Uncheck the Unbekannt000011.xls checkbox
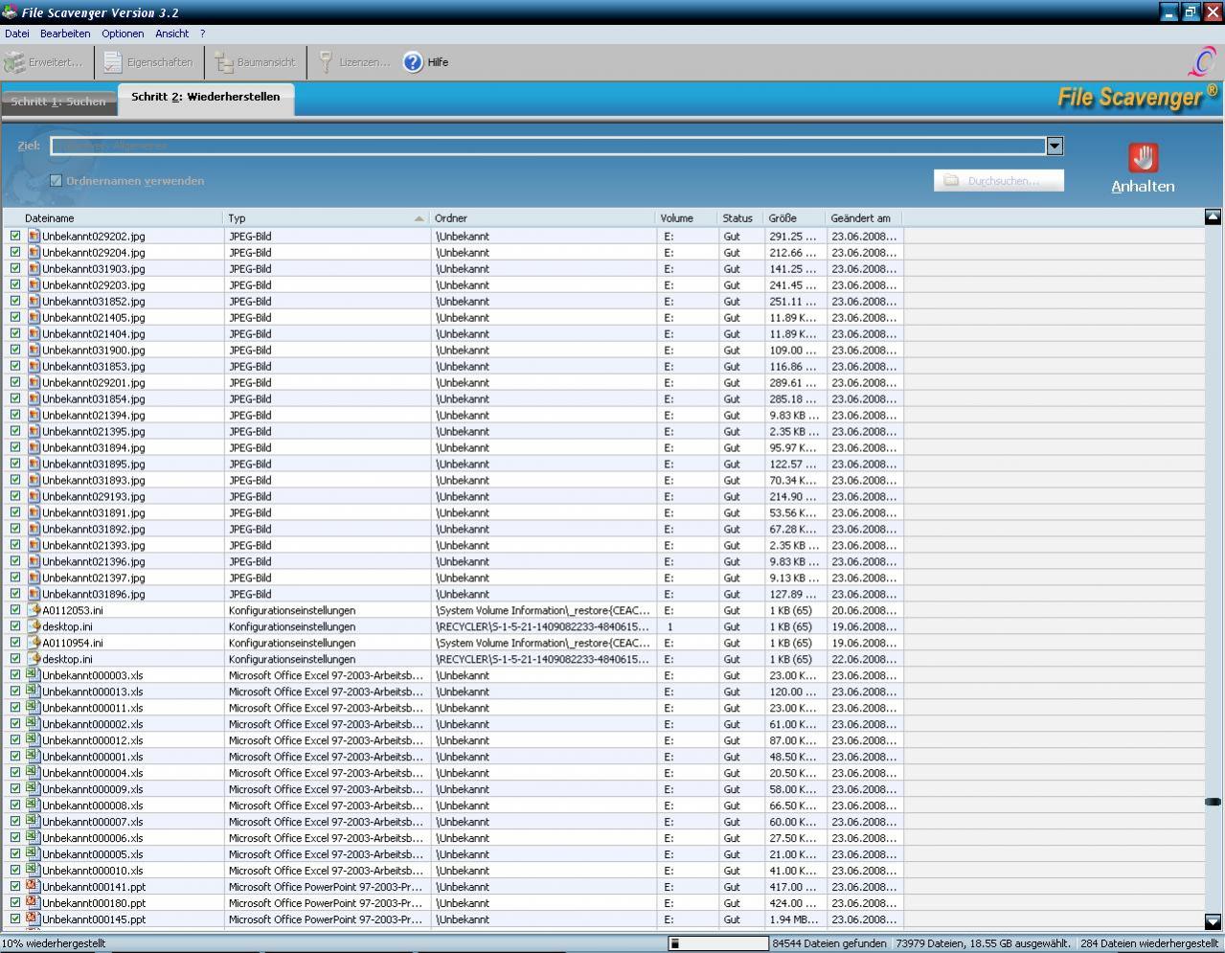Image resolution: width=1225 pixels, height=953 pixels. pos(15,708)
